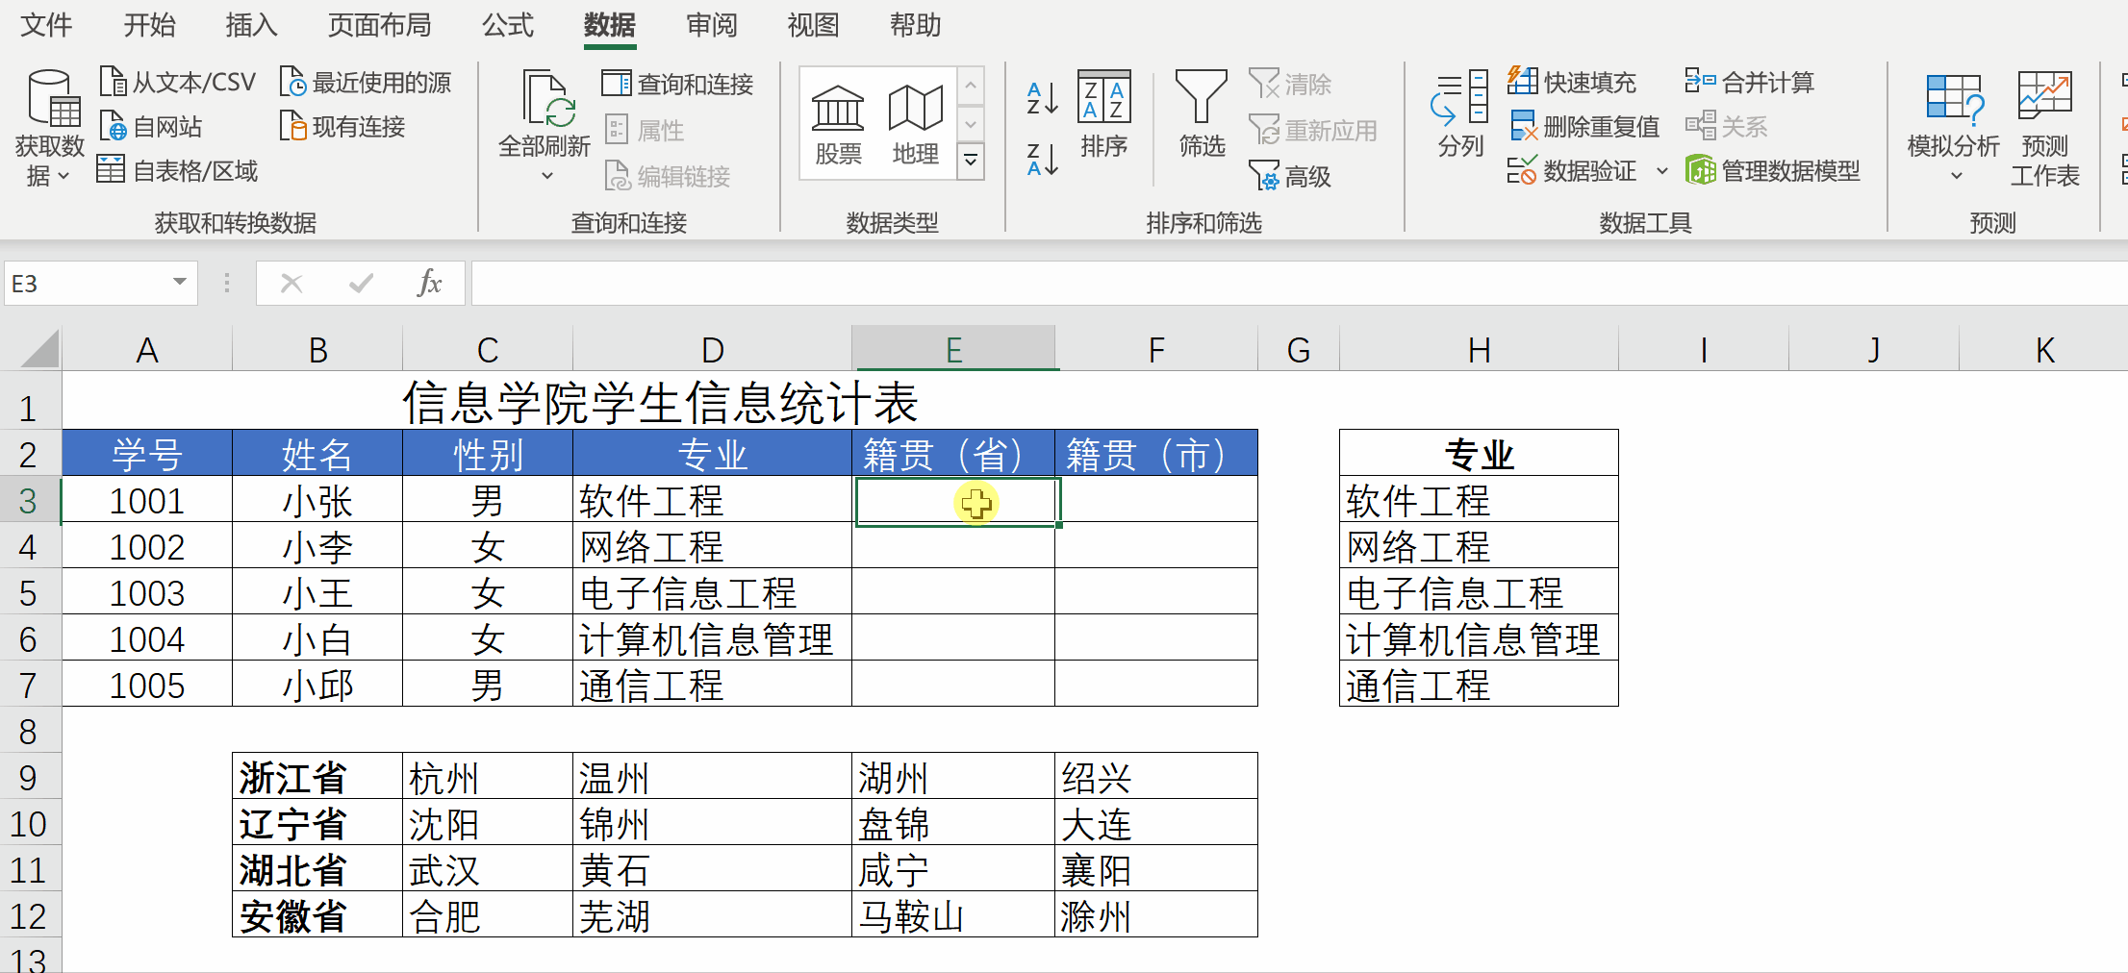Expand the 全部刷新 dropdown arrow

pos(546,176)
